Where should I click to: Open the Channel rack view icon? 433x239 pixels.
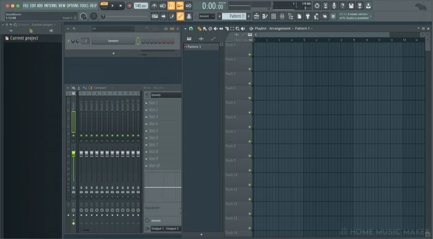pyautogui.click(x=273, y=16)
